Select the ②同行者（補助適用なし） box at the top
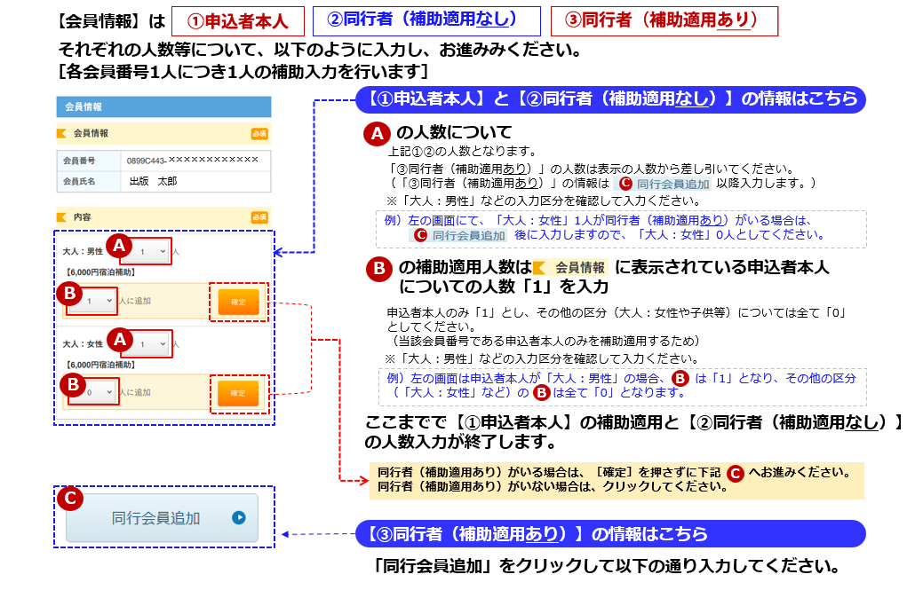 (x=426, y=21)
